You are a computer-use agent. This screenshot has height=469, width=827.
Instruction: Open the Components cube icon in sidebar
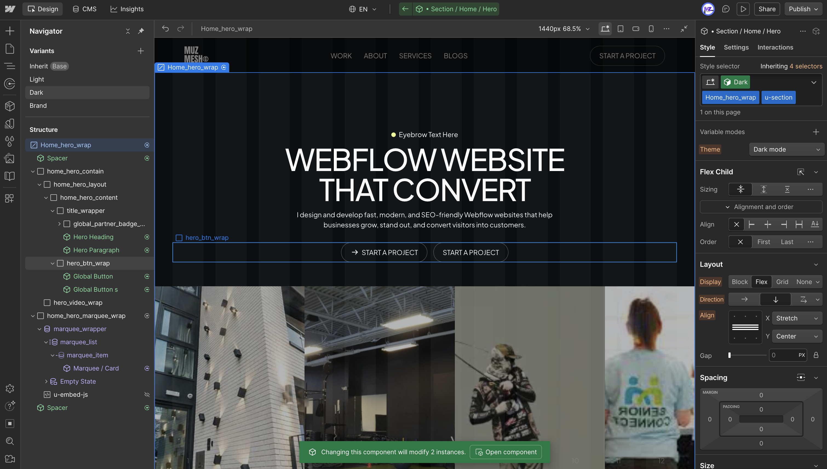coord(10,106)
